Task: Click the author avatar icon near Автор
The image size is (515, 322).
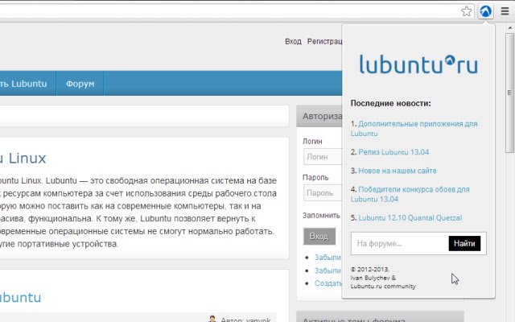Action: [x=212, y=319]
